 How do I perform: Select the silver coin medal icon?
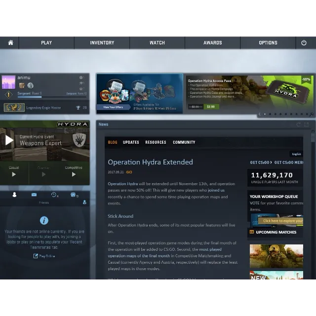pos(31,85)
